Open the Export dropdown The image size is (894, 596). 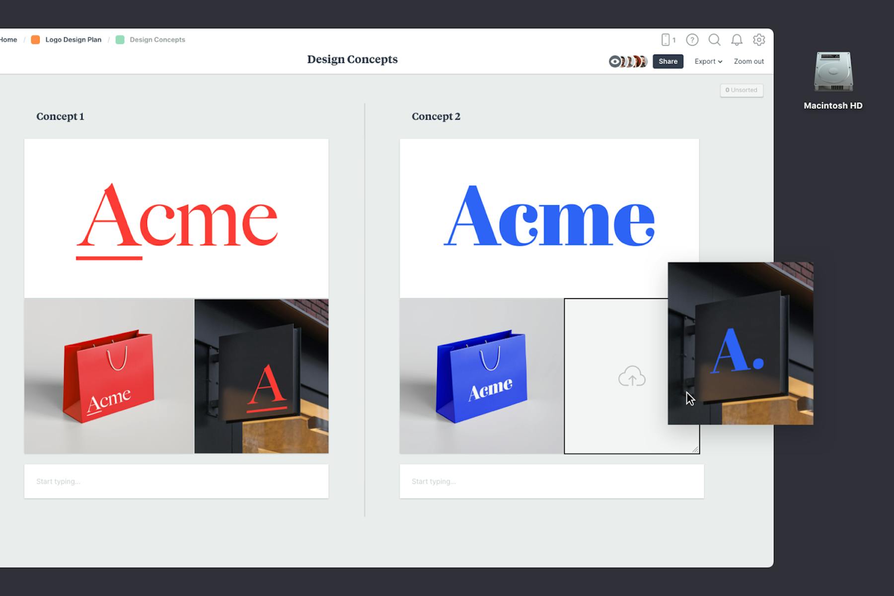[708, 61]
